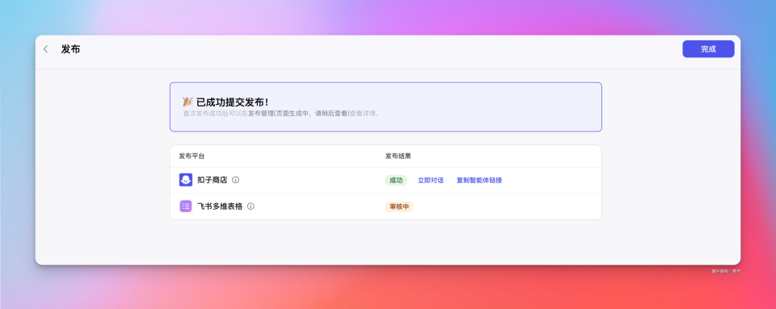The image size is (776, 309).
Task: Click the 发布 page title
Action: (71, 49)
